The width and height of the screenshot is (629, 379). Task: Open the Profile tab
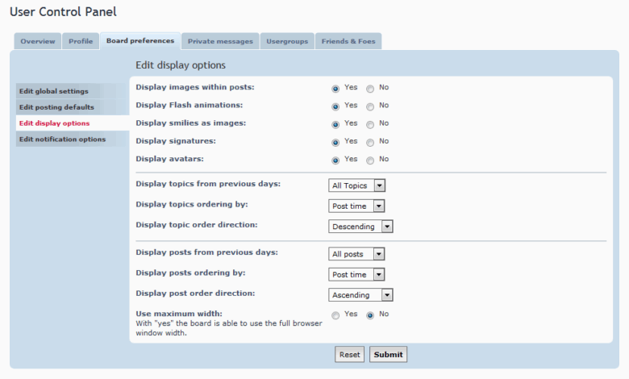pos(81,41)
